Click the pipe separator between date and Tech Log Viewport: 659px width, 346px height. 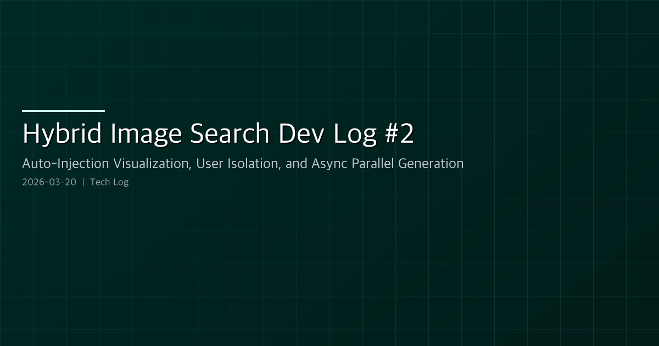click(x=83, y=182)
